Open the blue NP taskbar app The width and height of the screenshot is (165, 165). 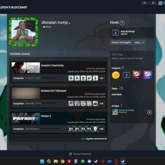coord(109,161)
